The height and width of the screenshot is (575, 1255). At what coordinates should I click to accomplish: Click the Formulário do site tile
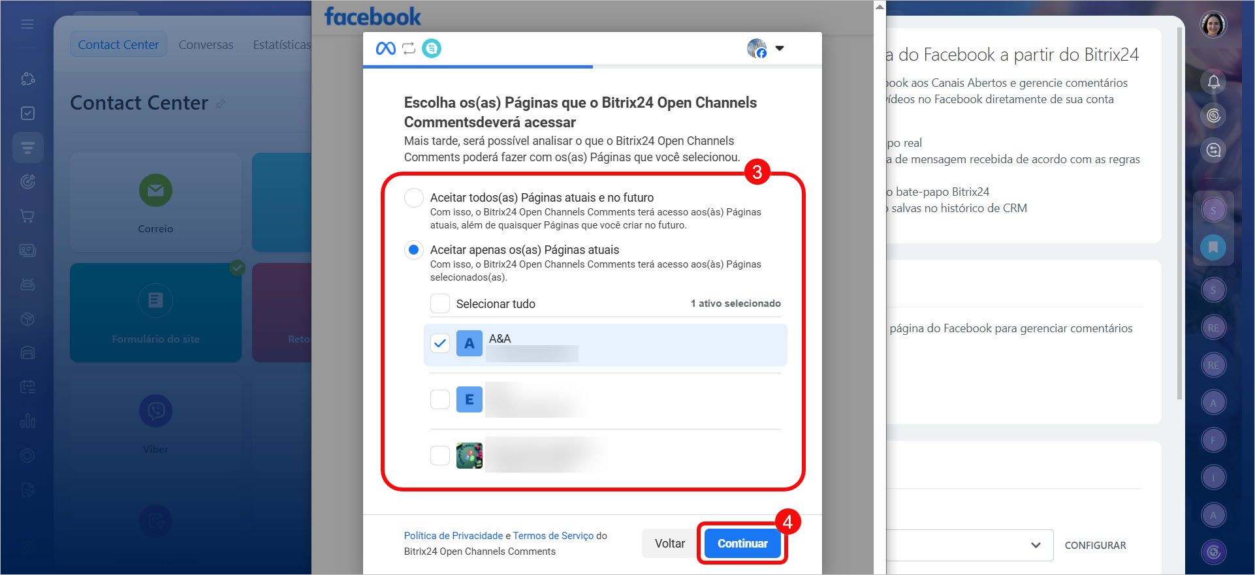[155, 313]
